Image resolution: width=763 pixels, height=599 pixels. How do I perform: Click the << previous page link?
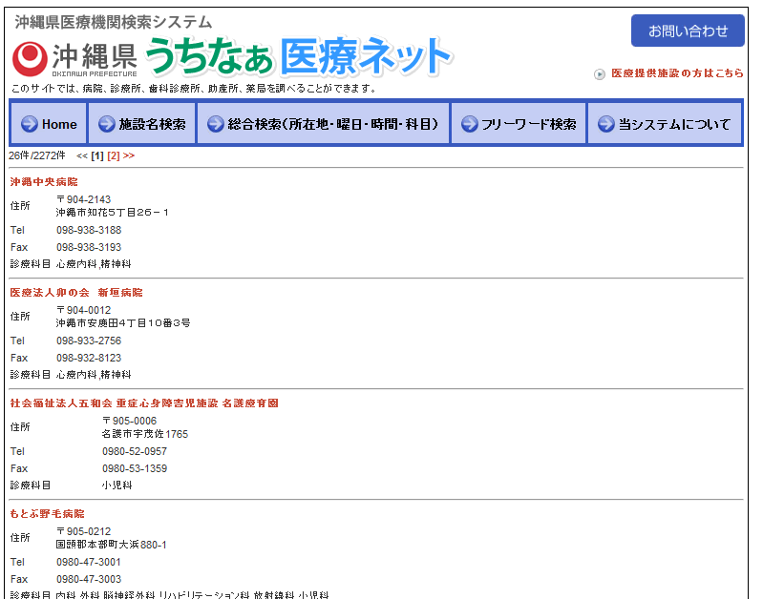point(82,155)
